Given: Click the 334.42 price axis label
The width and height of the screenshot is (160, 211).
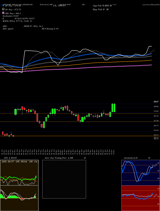Looking at the screenshot, I should click(156, 130).
